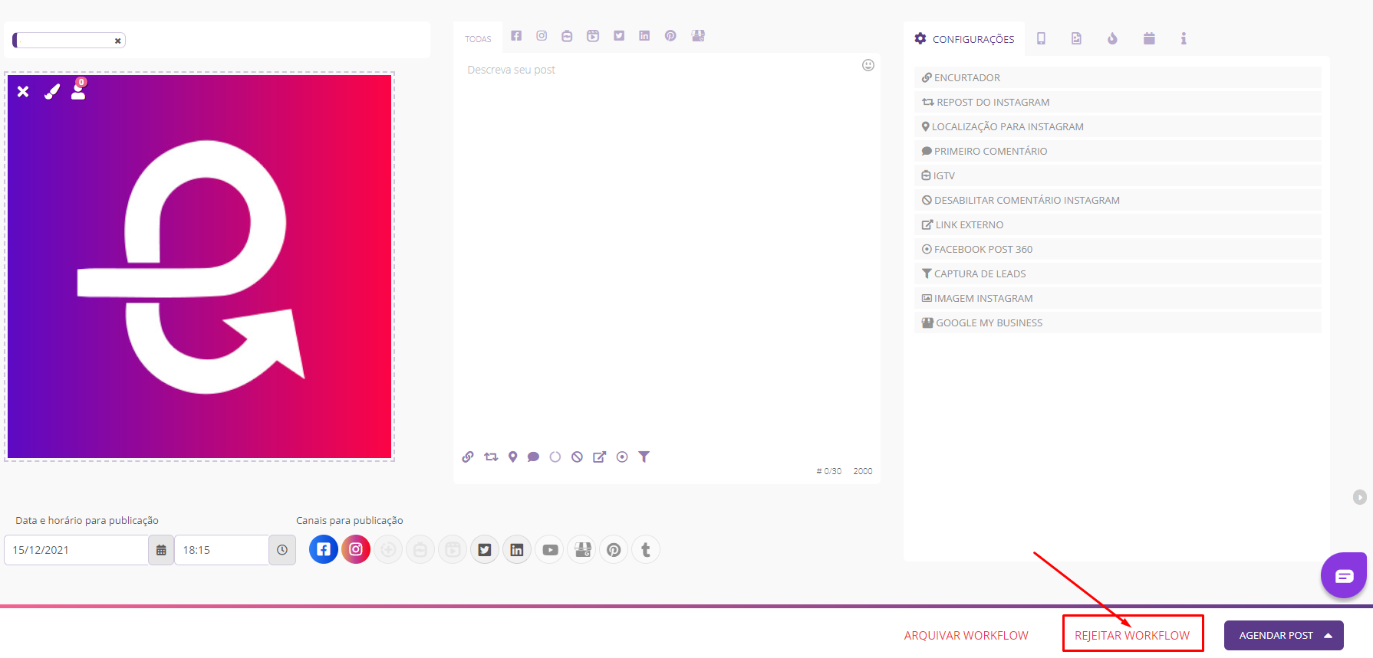Screen dimensions: 1373x658
Task: Tag people using the user icon on image
Action: point(78,90)
